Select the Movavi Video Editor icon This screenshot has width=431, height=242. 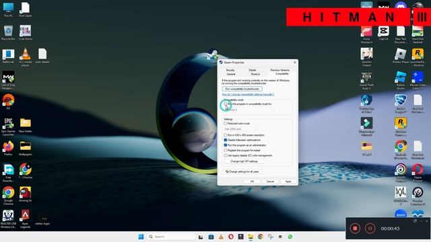[x=418, y=81]
